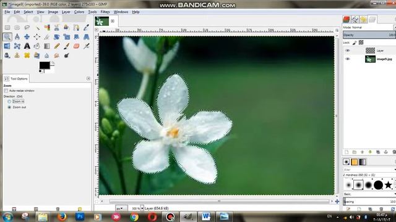Toggle Auto-resize window checkbox

pos(6,91)
